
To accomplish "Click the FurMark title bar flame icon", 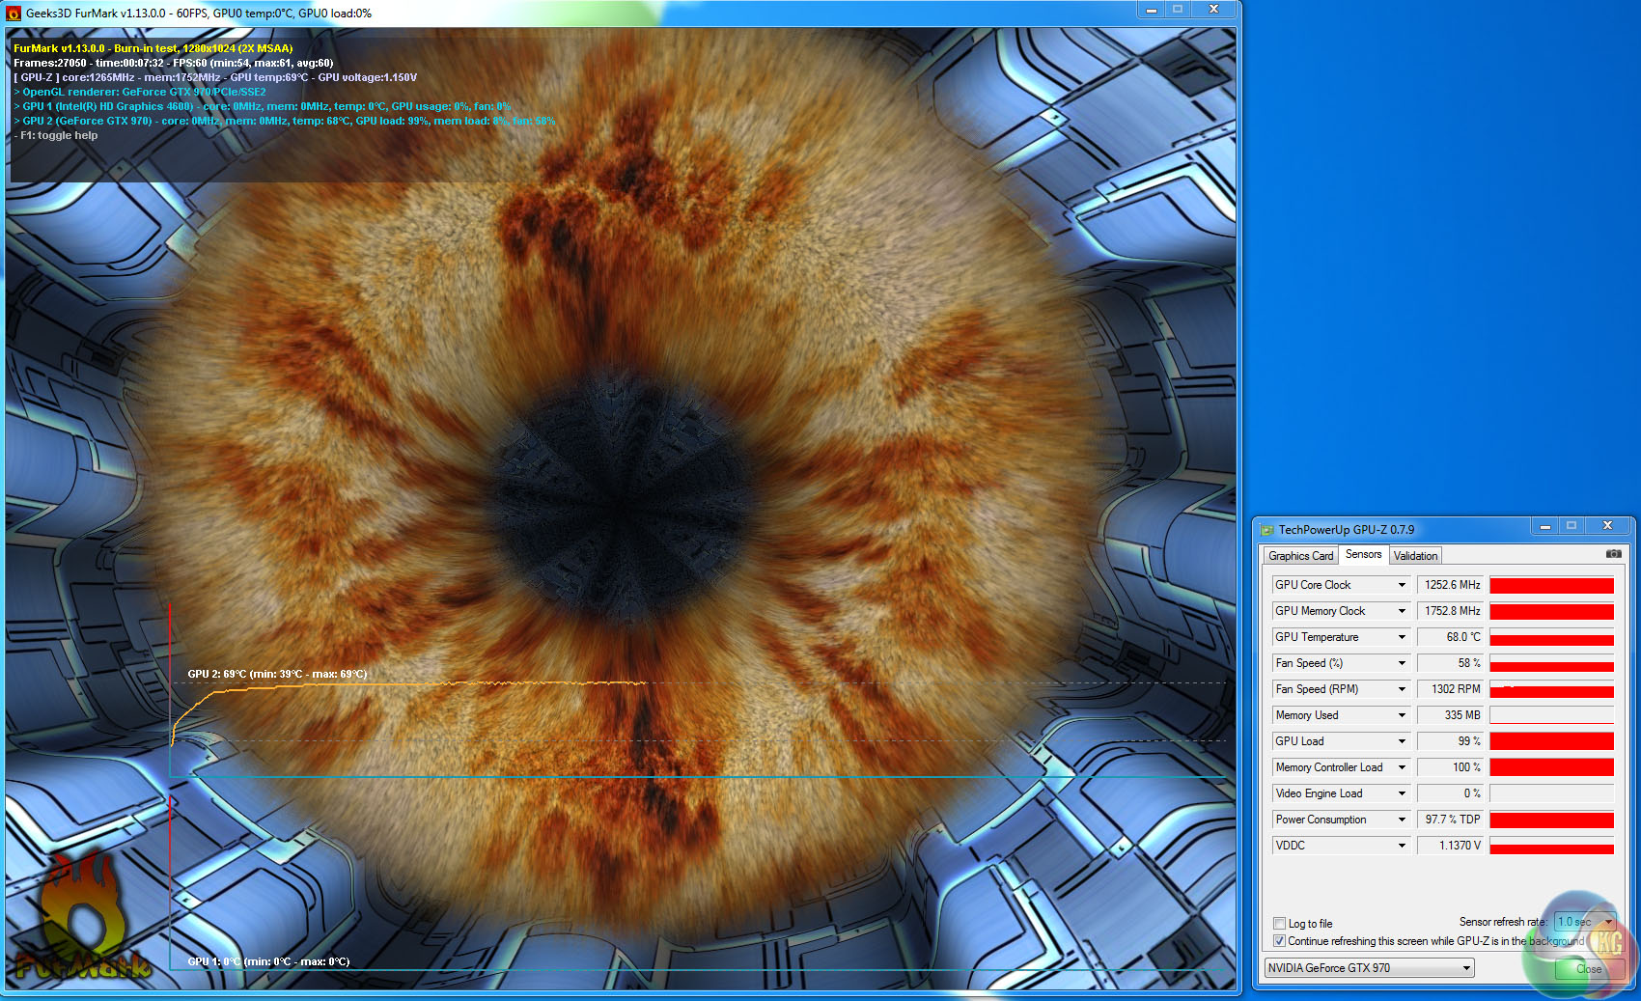I will [14, 14].
